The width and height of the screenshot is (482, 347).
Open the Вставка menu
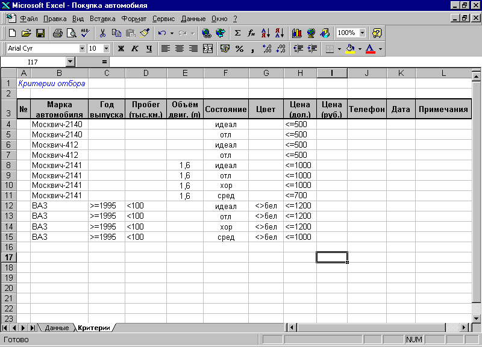[x=102, y=19]
